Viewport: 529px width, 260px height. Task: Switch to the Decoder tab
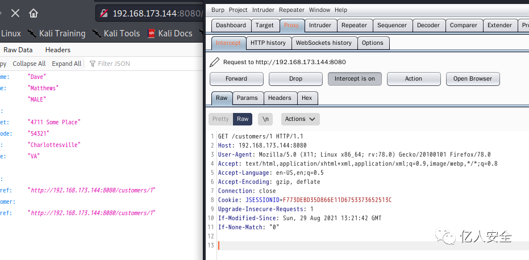click(x=428, y=26)
